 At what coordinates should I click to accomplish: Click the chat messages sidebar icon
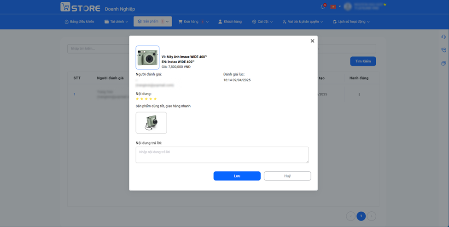click(x=443, y=63)
